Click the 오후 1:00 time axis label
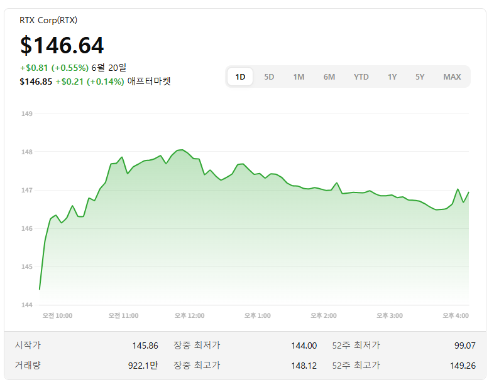Image resolution: width=494 pixels, height=385 pixels. (x=258, y=315)
